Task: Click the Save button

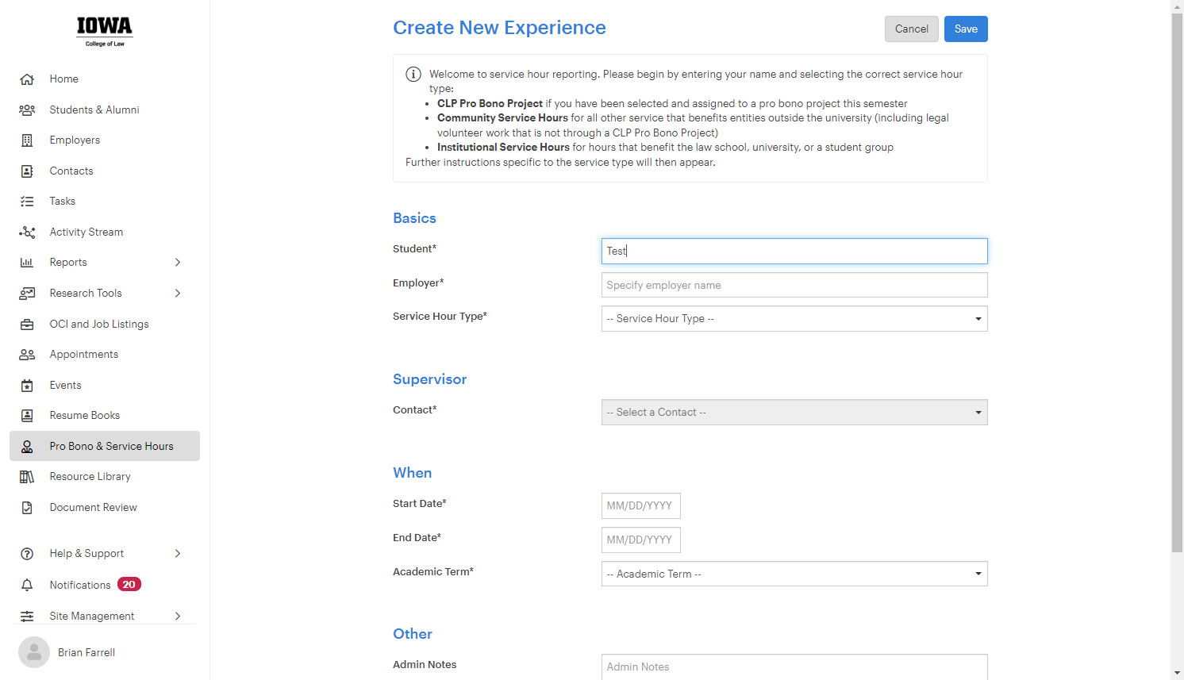Action: pos(966,29)
